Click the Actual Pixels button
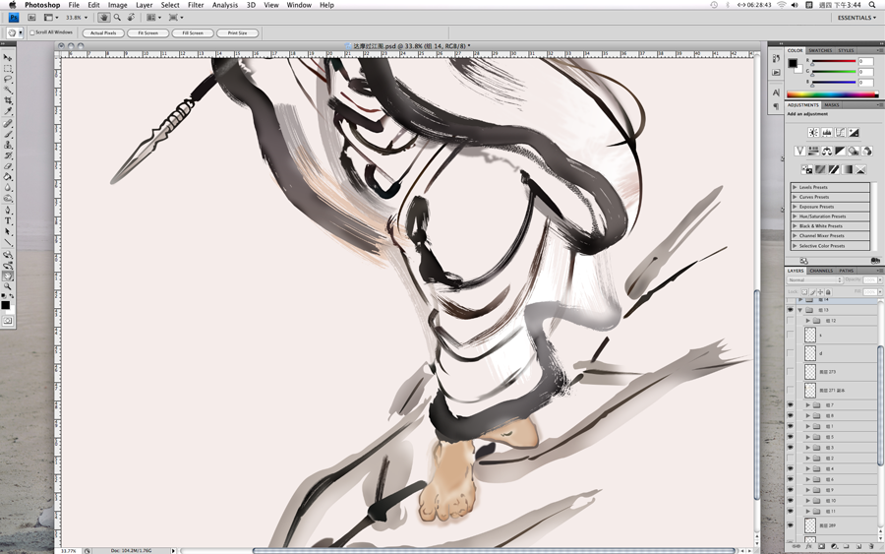The image size is (885, 554). pyautogui.click(x=103, y=33)
